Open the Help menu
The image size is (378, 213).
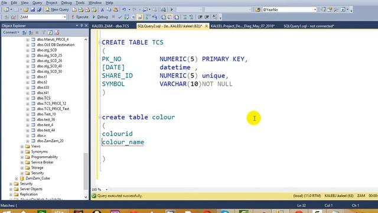(109, 2)
